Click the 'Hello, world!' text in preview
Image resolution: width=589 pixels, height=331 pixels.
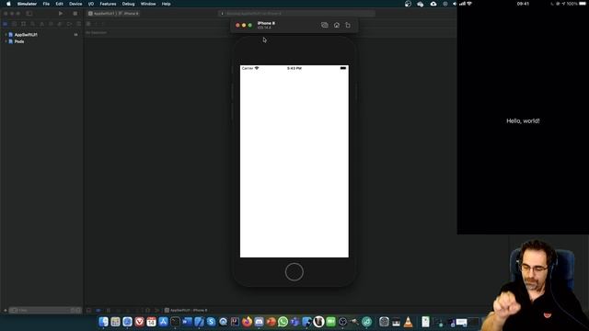coord(523,120)
